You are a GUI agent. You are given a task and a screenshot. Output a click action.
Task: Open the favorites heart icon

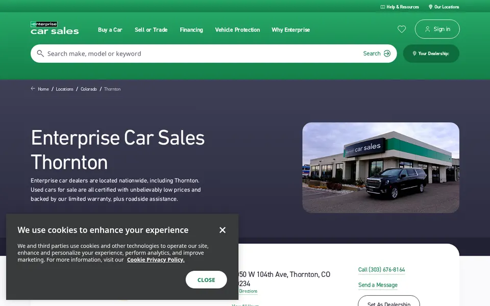pyautogui.click(x=402, y=29)
